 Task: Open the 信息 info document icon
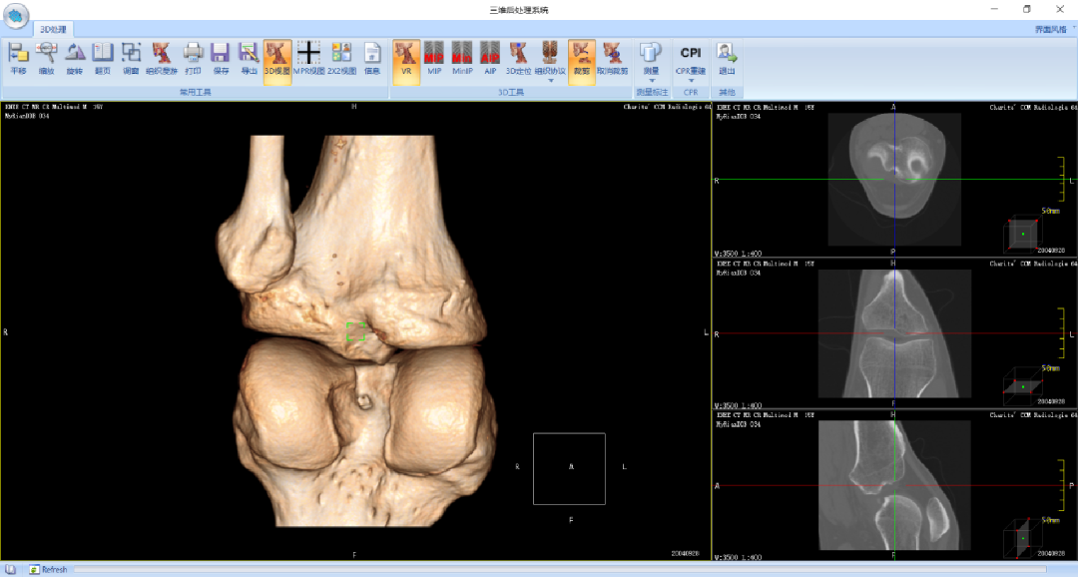click(x=372, y=59)
